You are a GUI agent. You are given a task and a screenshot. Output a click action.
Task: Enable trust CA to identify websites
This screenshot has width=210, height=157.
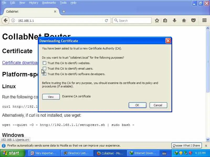pyautogui.click(x=44, y=63)
